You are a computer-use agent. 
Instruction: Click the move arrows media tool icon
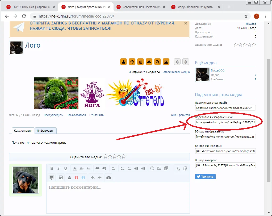[132, 62]
